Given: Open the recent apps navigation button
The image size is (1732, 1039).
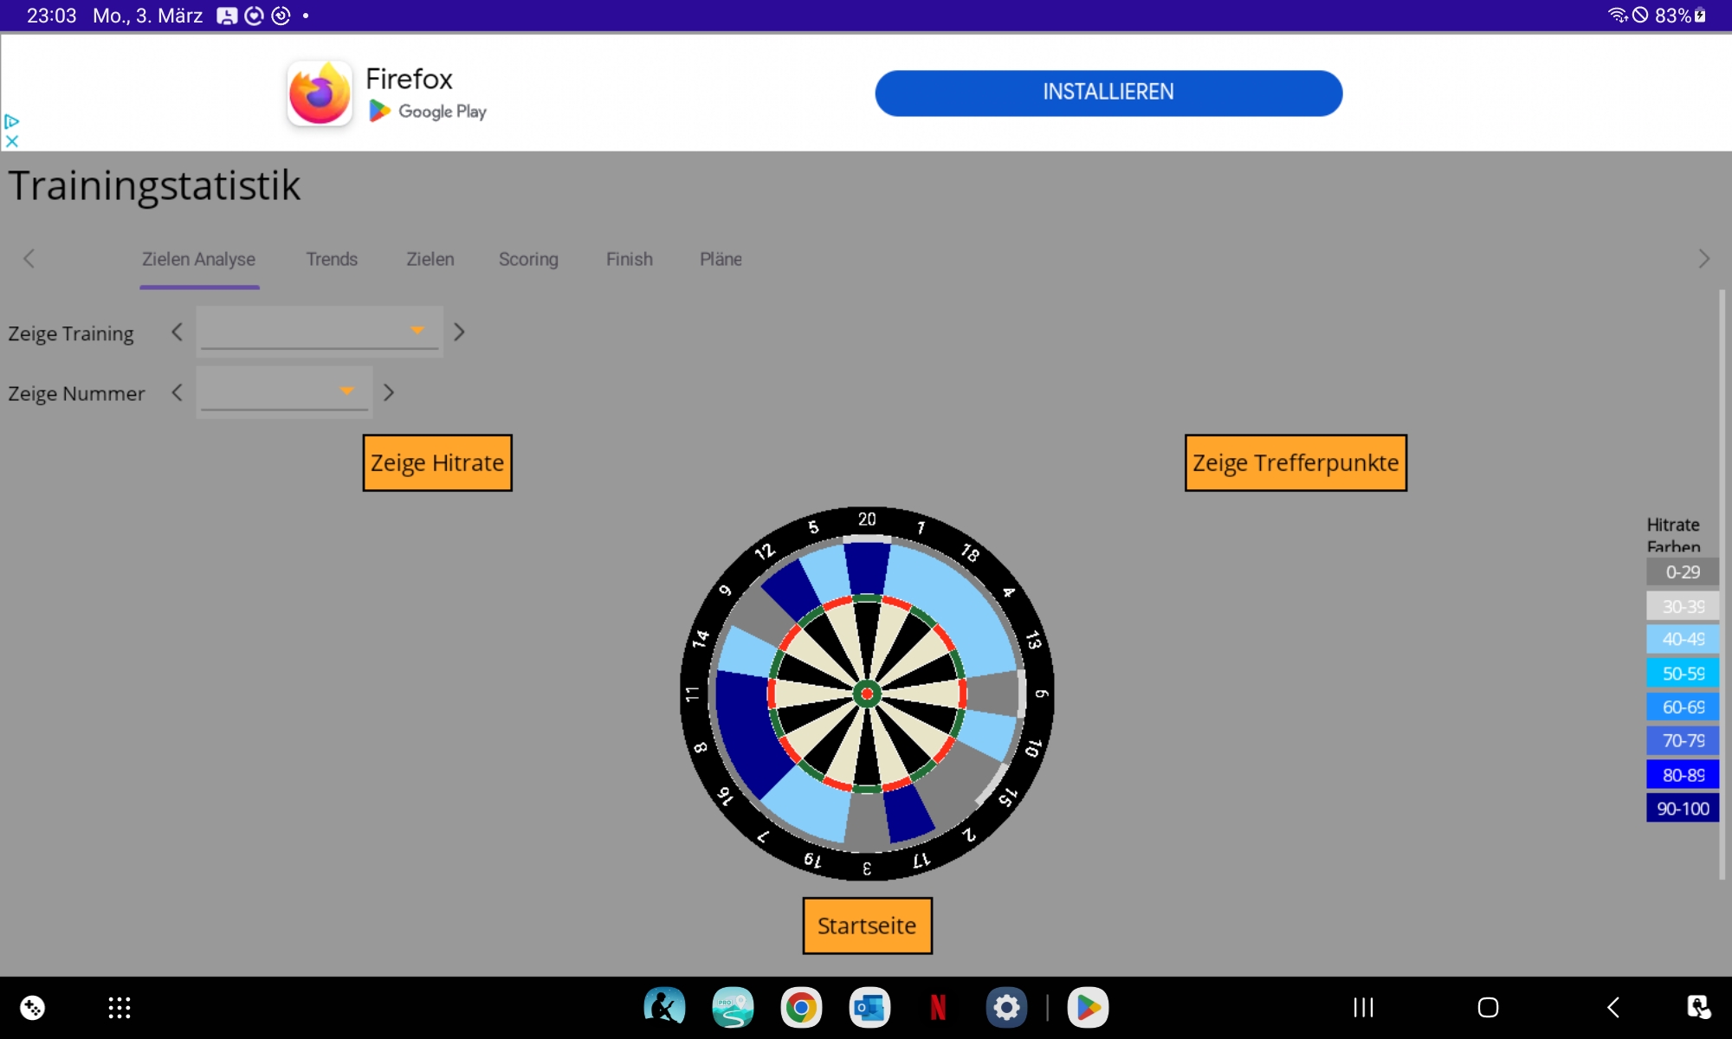Looking at the screenshot, I should (1363, 1007).
